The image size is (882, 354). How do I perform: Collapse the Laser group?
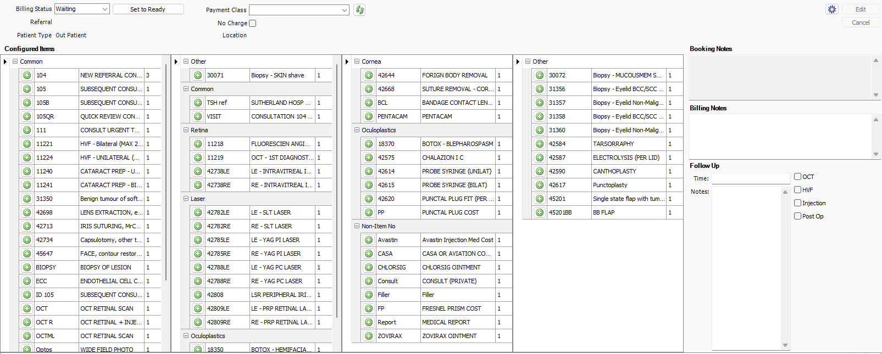click(x=186, y=199)
